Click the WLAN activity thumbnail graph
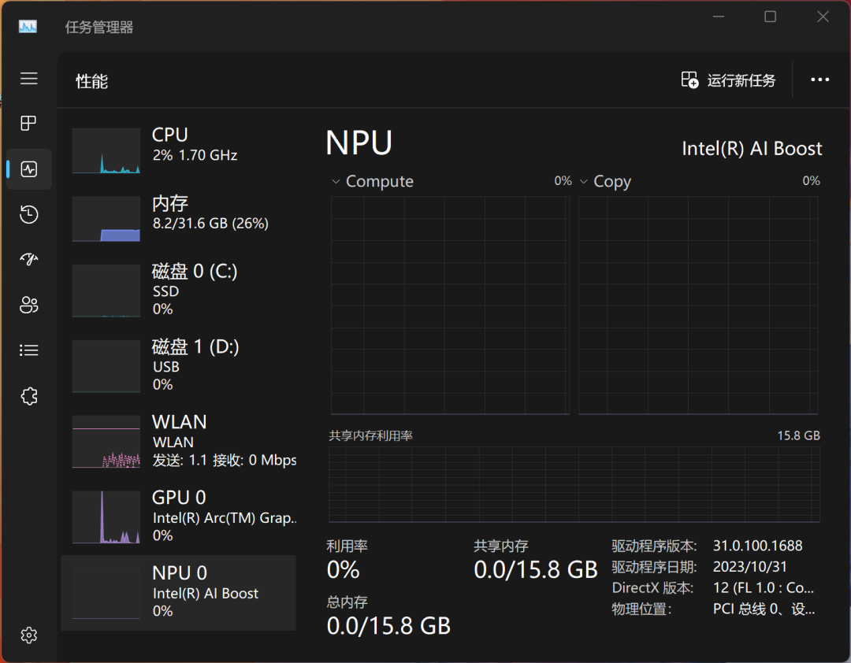 [106, 442]
